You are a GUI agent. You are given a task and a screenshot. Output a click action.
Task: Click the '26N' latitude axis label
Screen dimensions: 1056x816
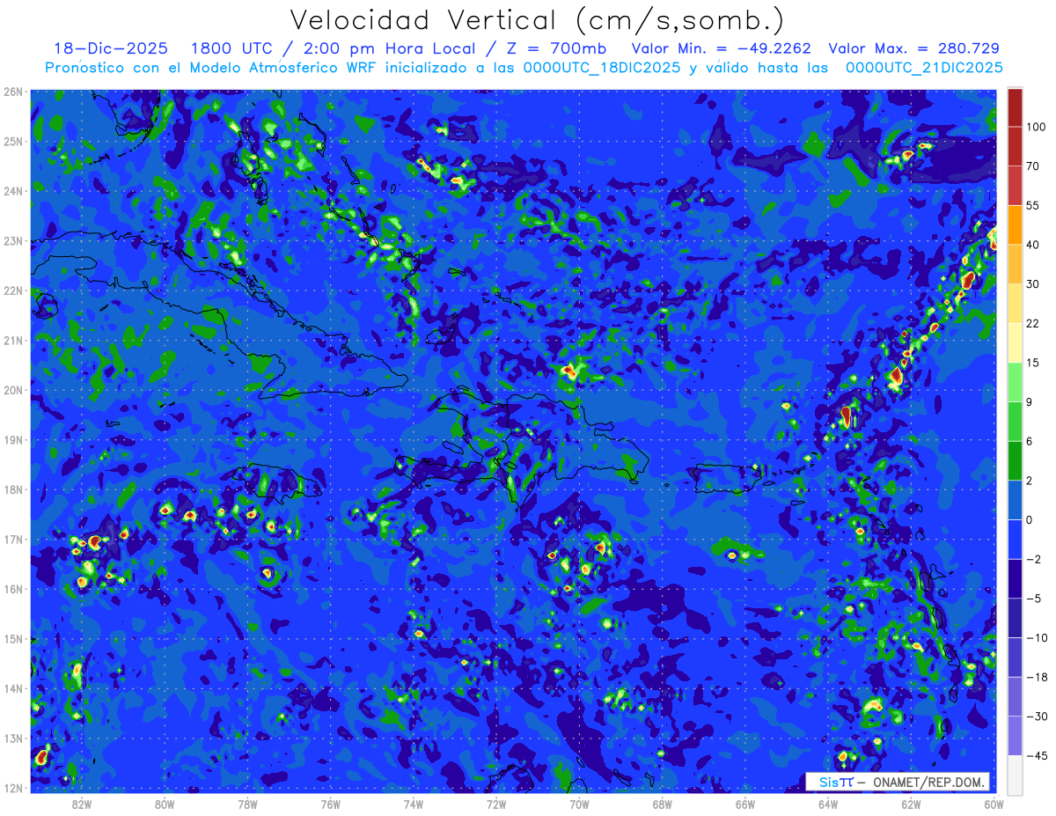click(13, 92)
